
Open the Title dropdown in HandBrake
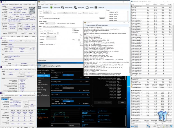point(47,13)
